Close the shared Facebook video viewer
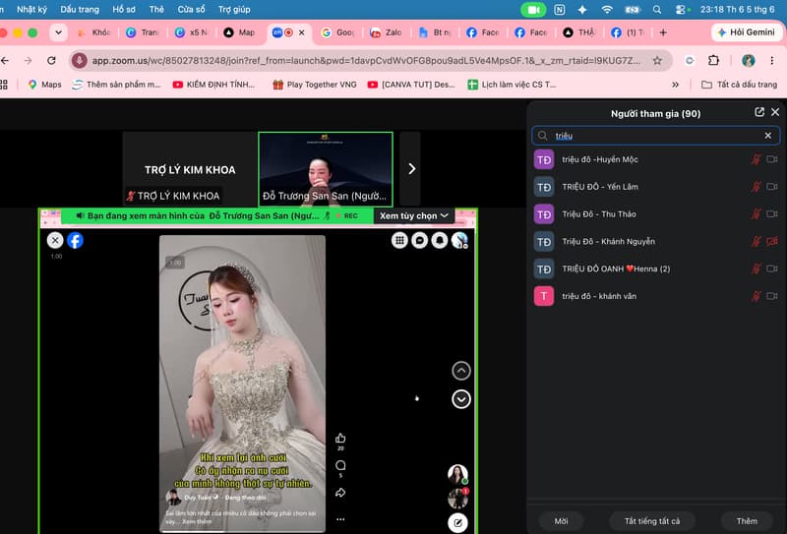The image size is (787, 534). 55,240
